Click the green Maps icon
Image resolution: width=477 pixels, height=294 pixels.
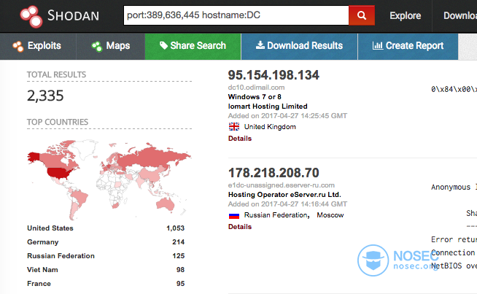pos(97,46)
